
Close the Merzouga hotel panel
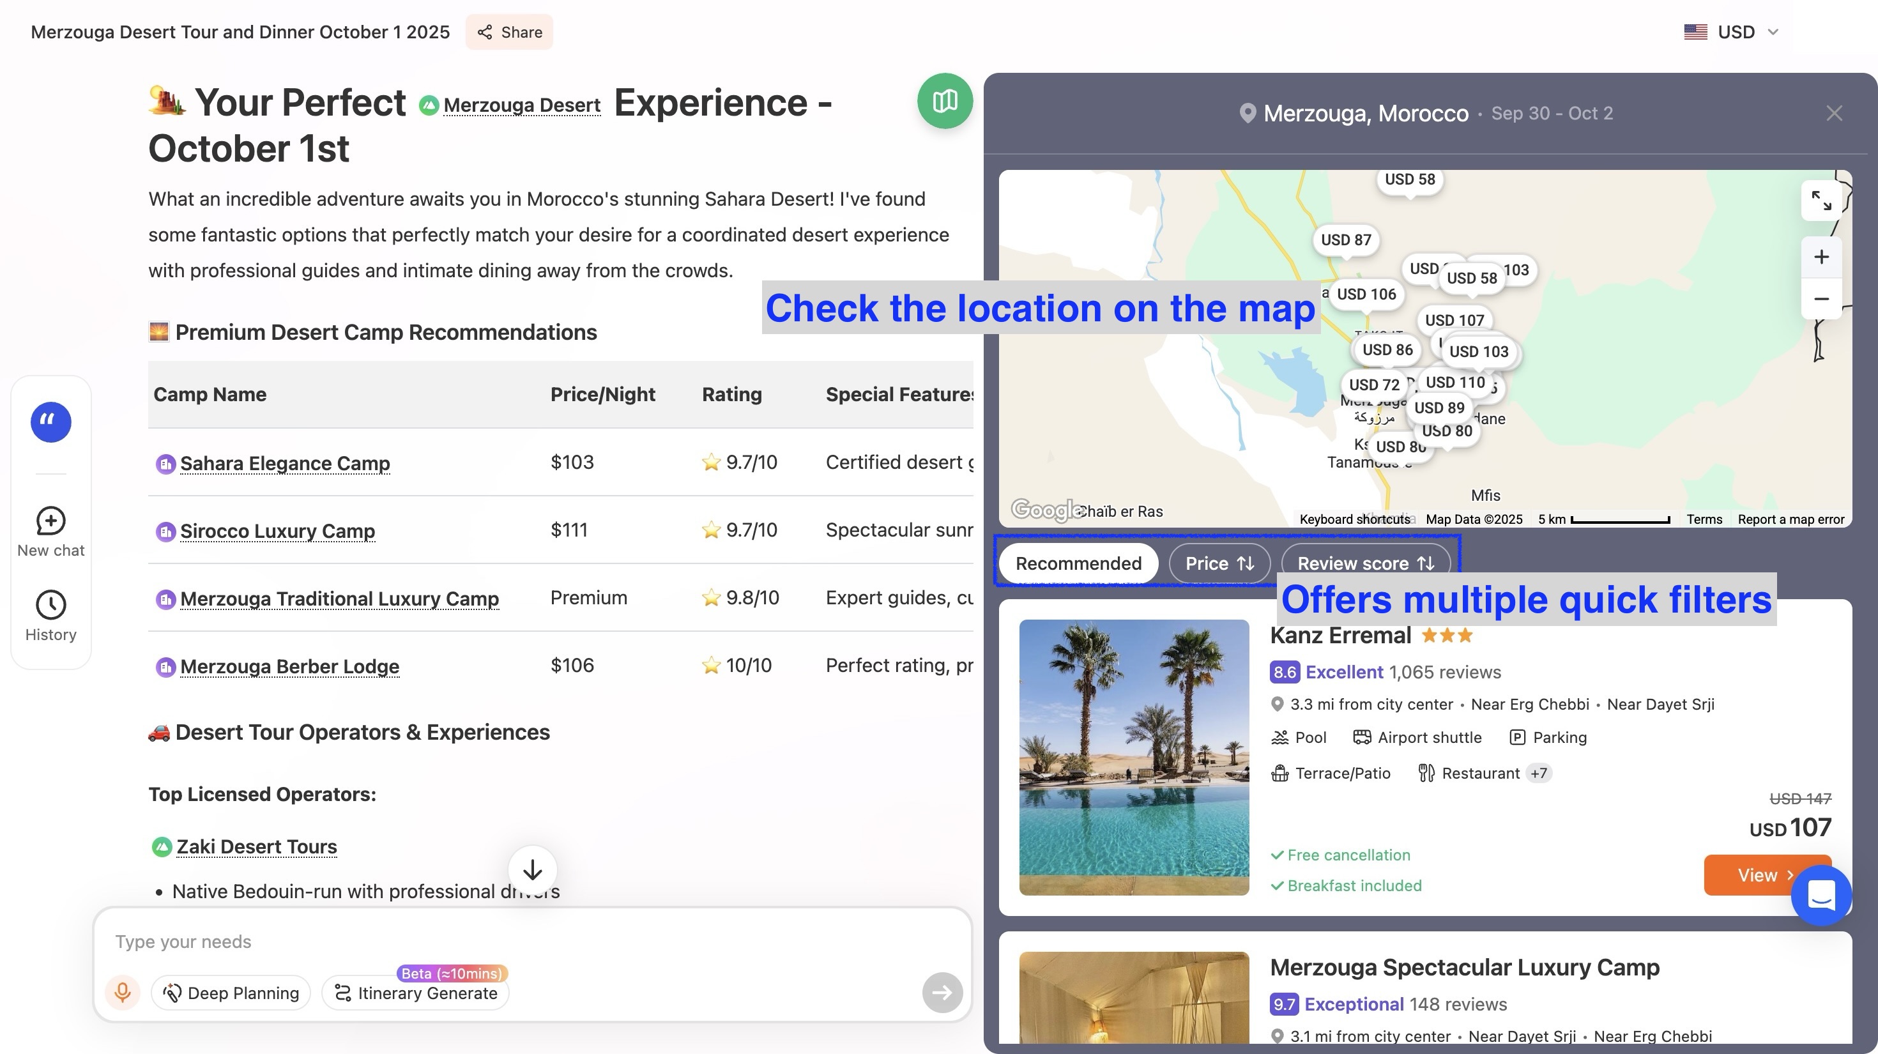coord(1833,113)
